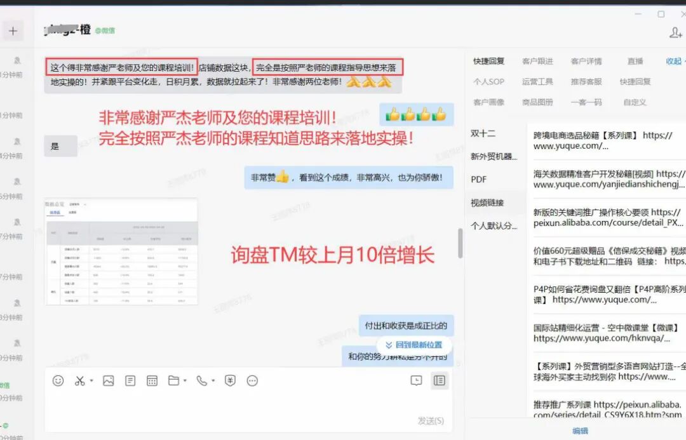Click the send image icon

click(108, 380)
